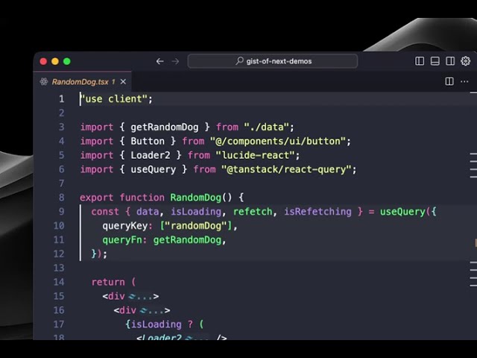477x358 pixels.
Task: Click the red close window button
Action: click(43, 61)
